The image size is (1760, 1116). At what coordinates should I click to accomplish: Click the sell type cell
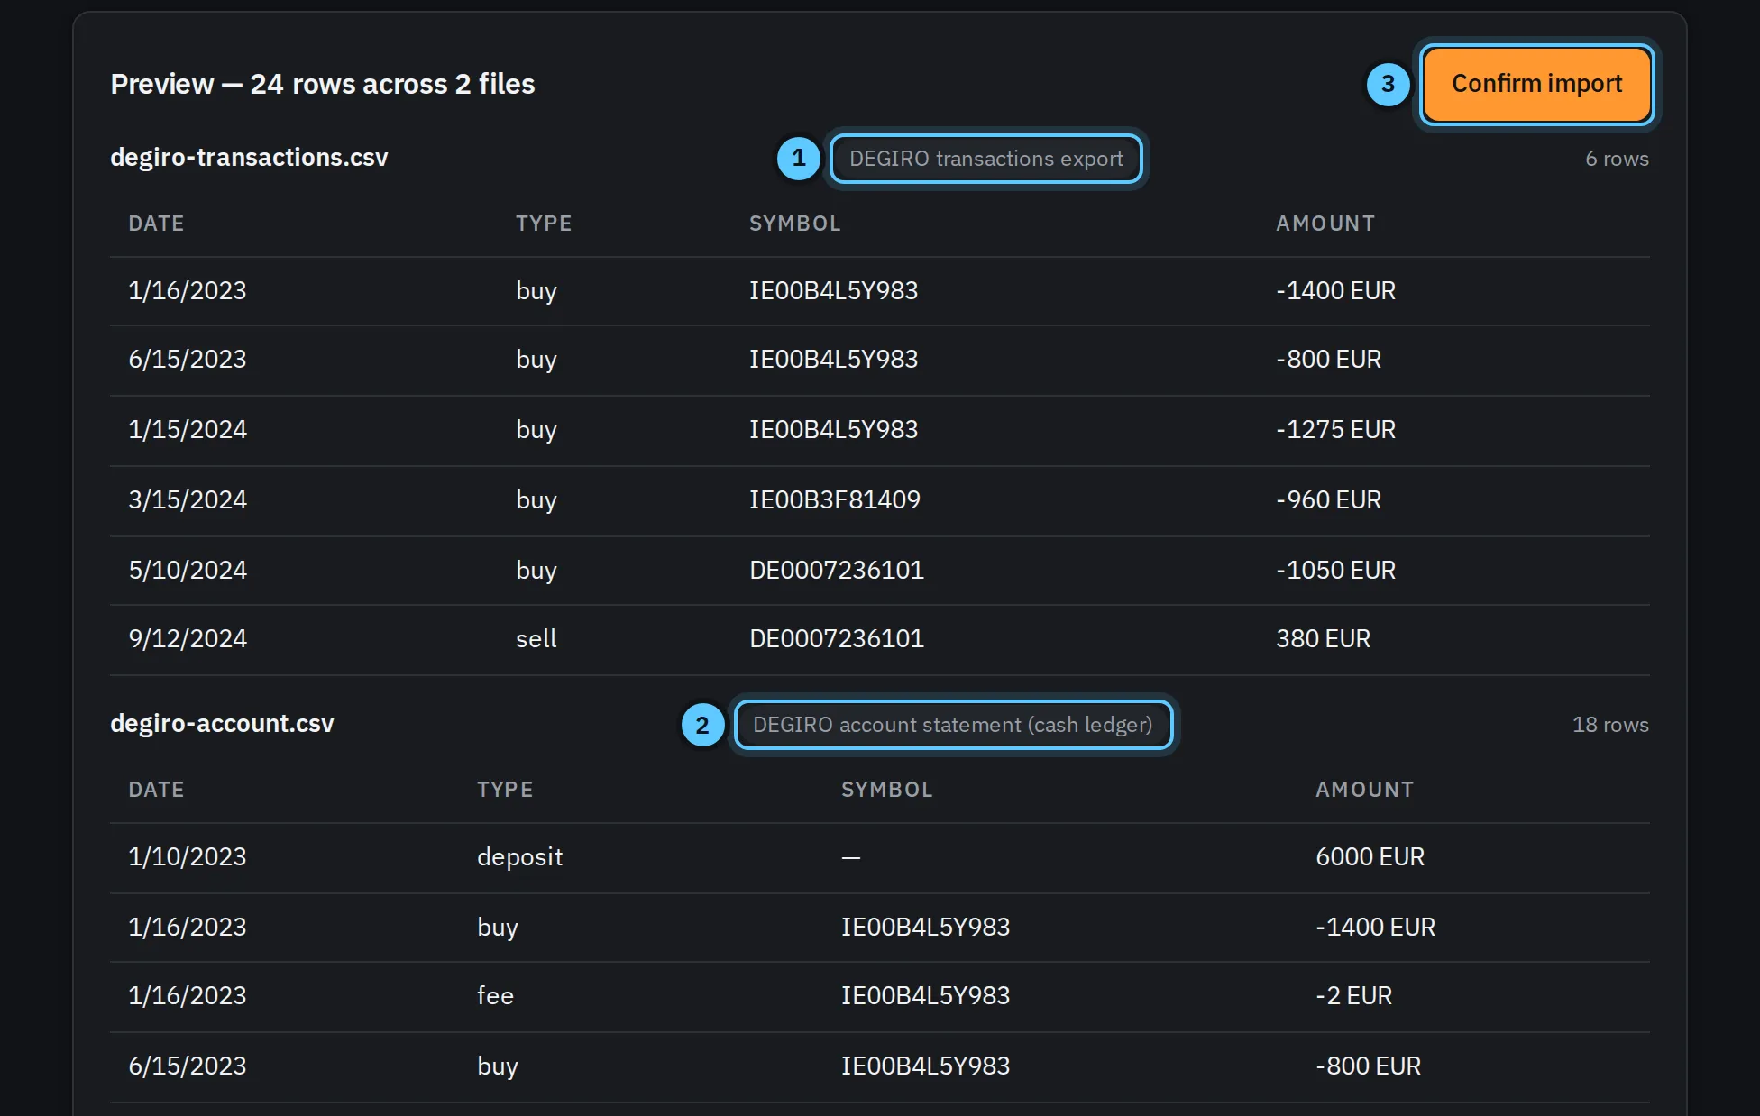[x=536, y=638]
